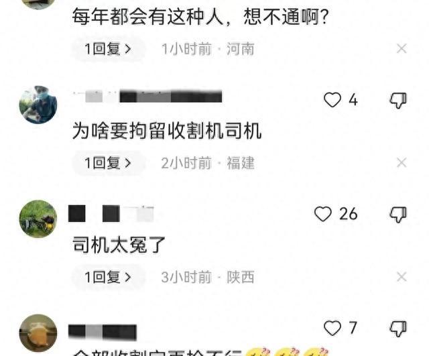This screenshot has height=356, width=429.
Task: Like the comment with 7 likes
Action: [332, 328]
